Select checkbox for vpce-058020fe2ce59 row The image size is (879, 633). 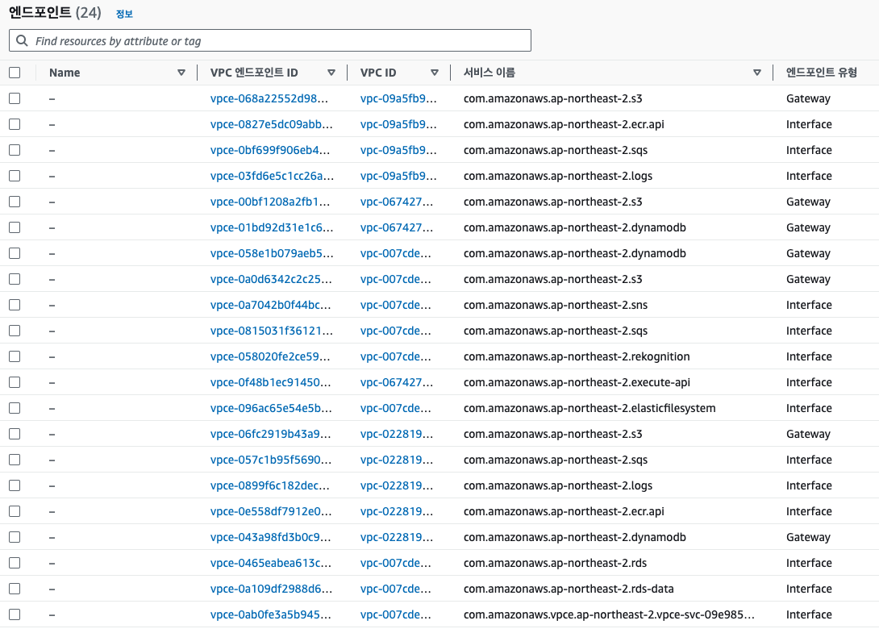[x=15, y=356]
